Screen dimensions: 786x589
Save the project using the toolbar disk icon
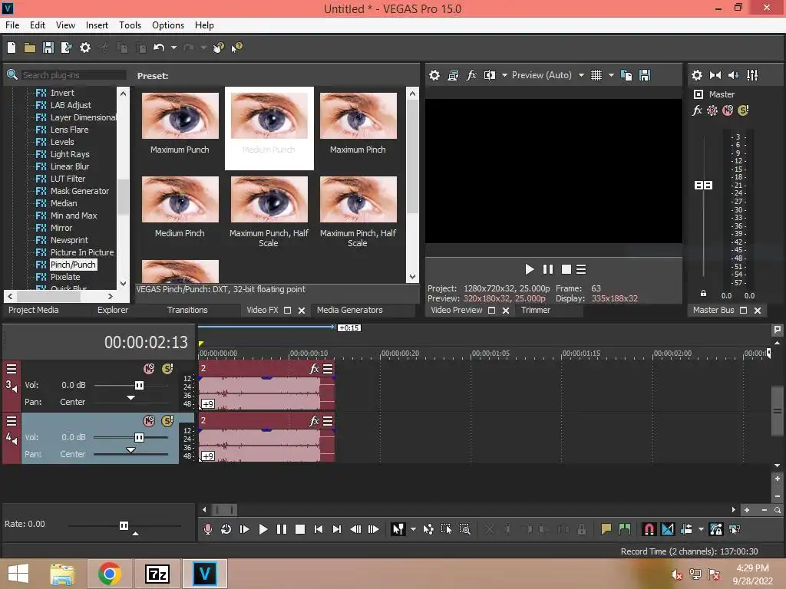pyautogui.click(x=48, y=48)
